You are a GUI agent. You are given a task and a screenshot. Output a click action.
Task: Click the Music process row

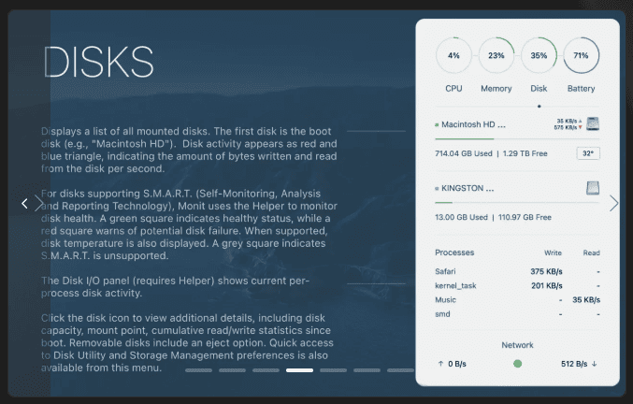pos(518,299)
